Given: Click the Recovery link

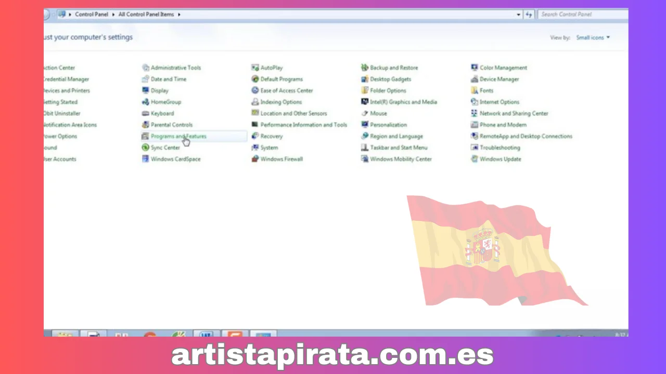Looking at the screenshot, I should pos(271,136).
